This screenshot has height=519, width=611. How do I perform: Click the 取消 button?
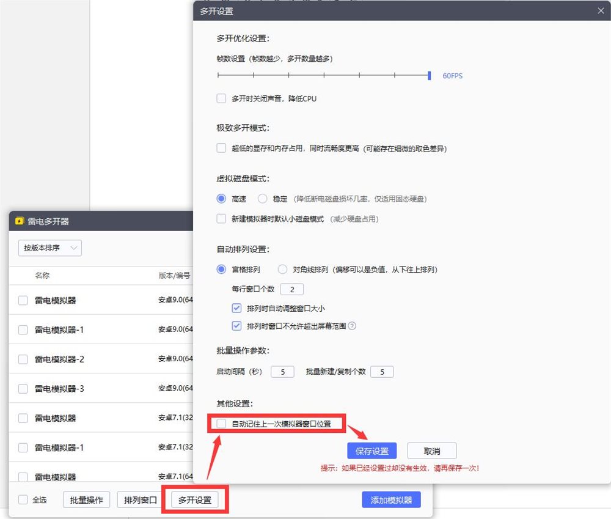(x=432, y=451)
